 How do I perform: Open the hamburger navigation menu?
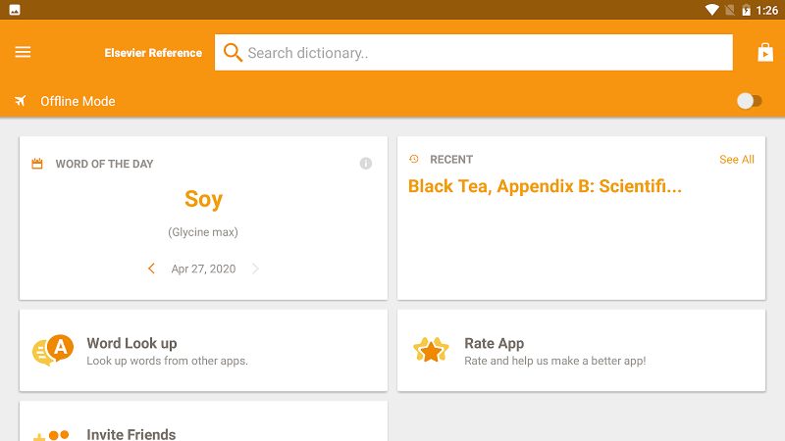[x=23, y=52]
